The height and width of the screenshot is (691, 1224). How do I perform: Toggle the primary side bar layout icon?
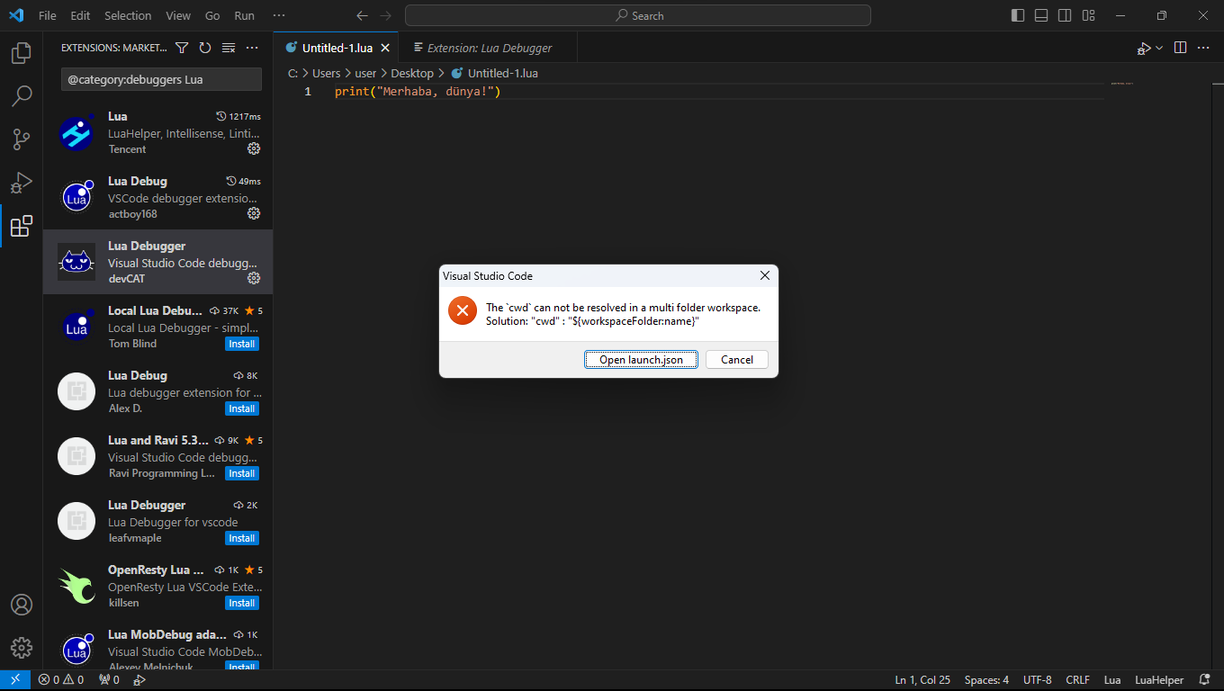(1018, 15)
